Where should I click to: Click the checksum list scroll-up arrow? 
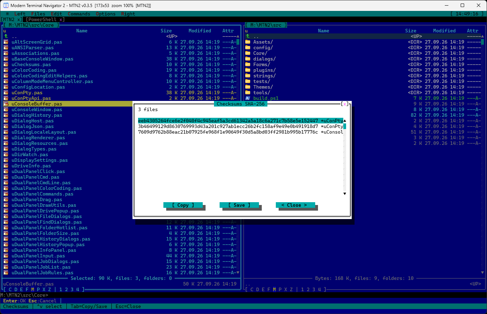[345, 121]
